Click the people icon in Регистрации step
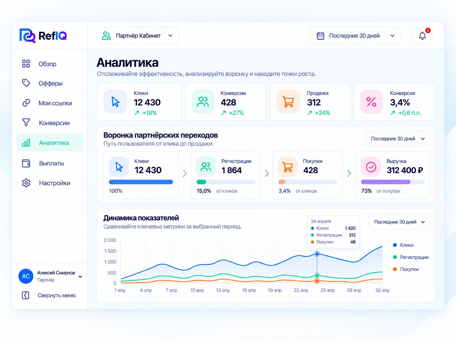Viewport: 456px width, 342px height. tap(206, 167)
